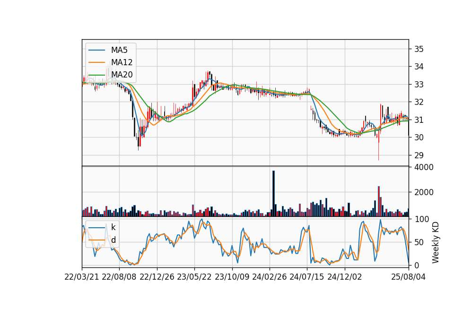Viewport: 454px width, 326px height.
Task: Click the MA20 legend label
Action: [122, 75]
